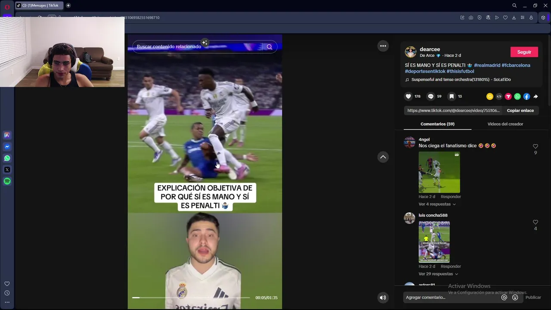Like luis concha588's comment heart
The height and width of the screenshot is (310, 551).
pos(536,222)
